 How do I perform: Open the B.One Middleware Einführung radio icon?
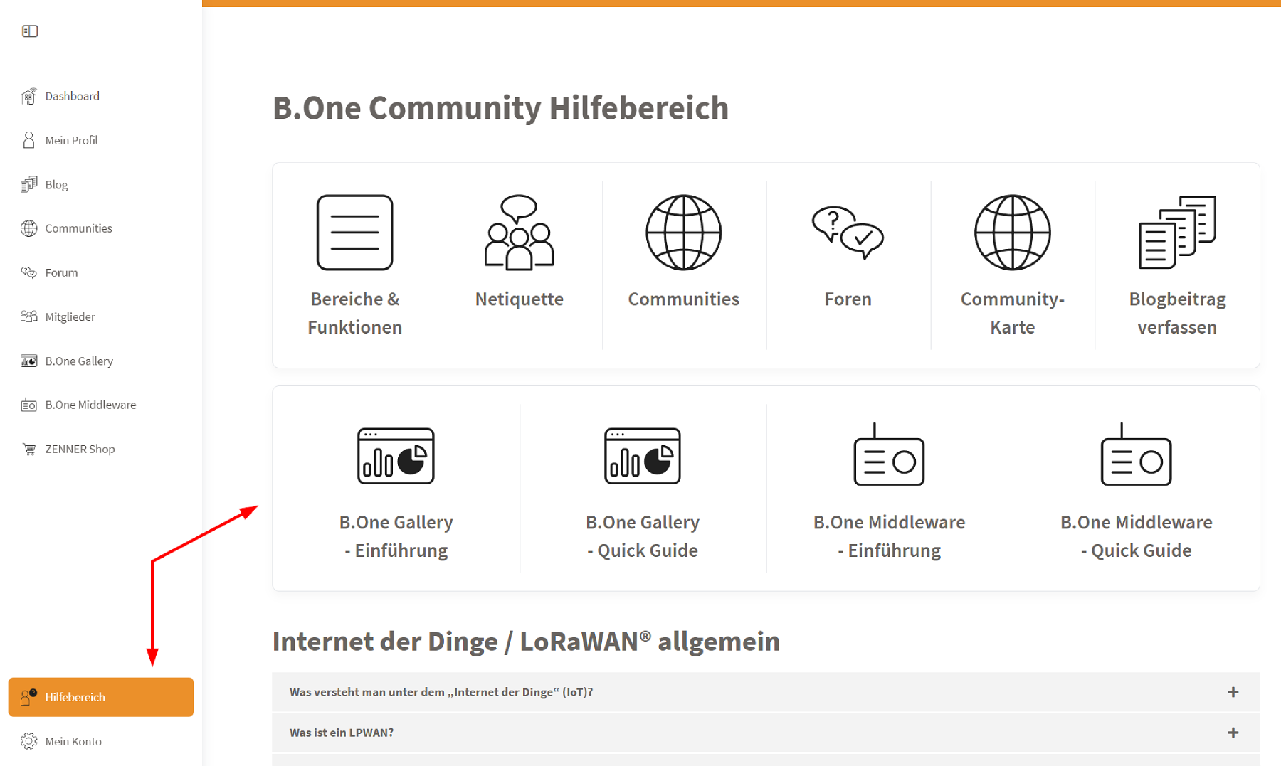(889, 454)
